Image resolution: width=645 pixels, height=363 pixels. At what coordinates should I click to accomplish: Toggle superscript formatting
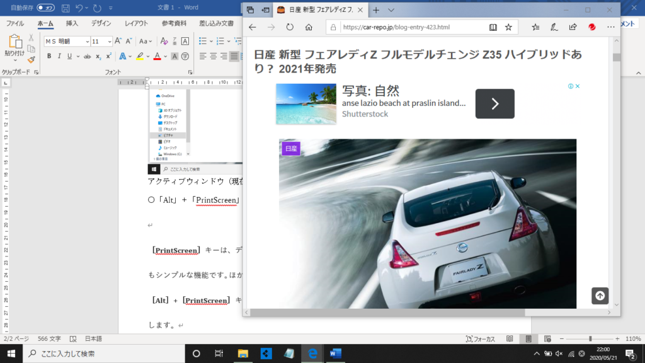(108, 56)
